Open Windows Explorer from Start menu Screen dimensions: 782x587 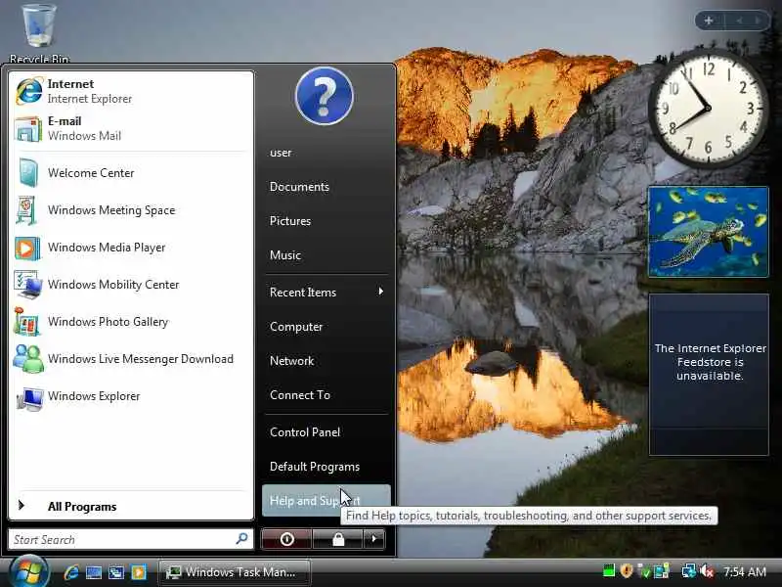click(131, 396)
